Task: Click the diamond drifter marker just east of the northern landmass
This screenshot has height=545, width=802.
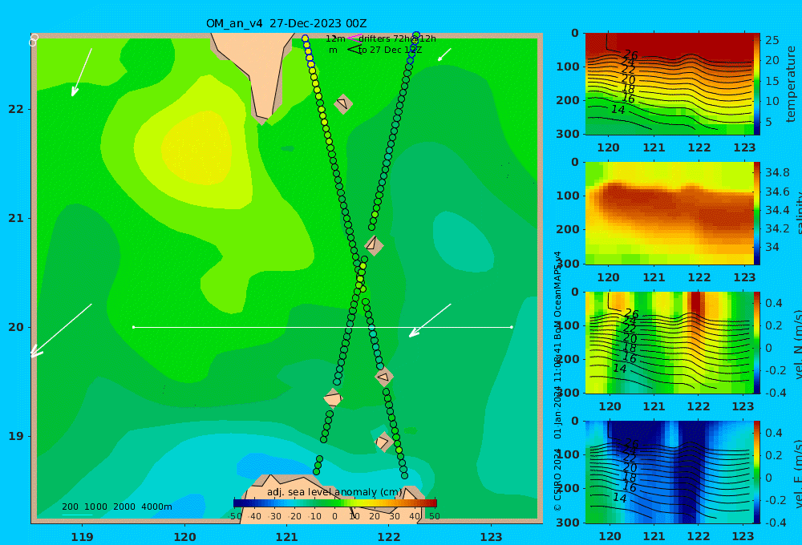Action: [x=343, y=103]
